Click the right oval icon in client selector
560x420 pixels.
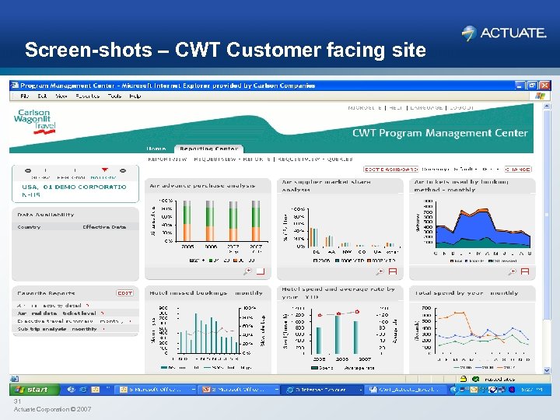[x=123, y=170]
